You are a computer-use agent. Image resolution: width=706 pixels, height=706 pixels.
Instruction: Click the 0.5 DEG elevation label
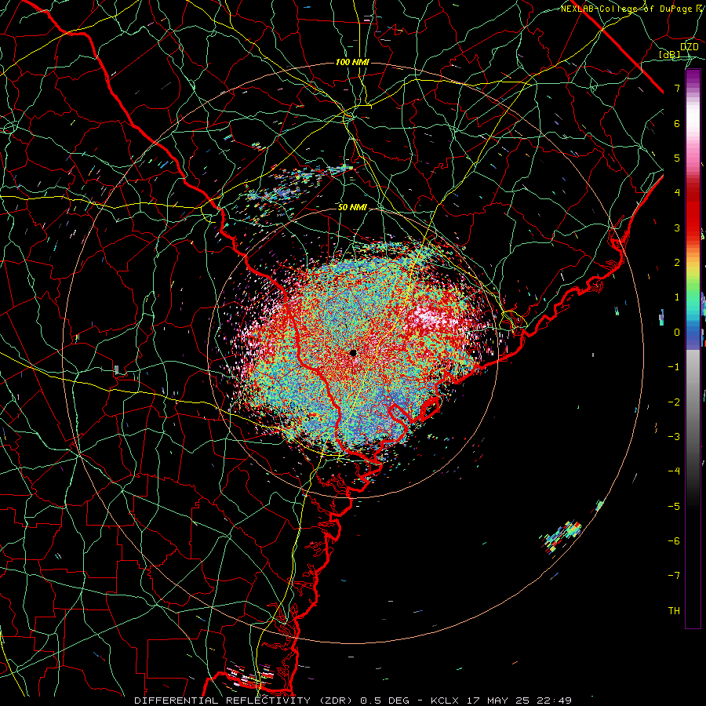point(384,701)
